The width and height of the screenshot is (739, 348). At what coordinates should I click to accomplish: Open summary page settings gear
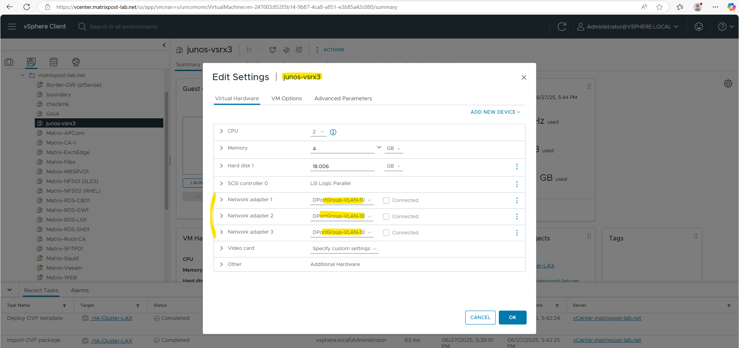728,84
